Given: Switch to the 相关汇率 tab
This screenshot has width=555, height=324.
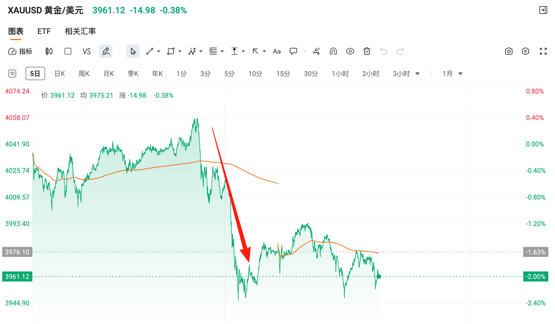Looking at the screenshot, I should tap(80, 31).
